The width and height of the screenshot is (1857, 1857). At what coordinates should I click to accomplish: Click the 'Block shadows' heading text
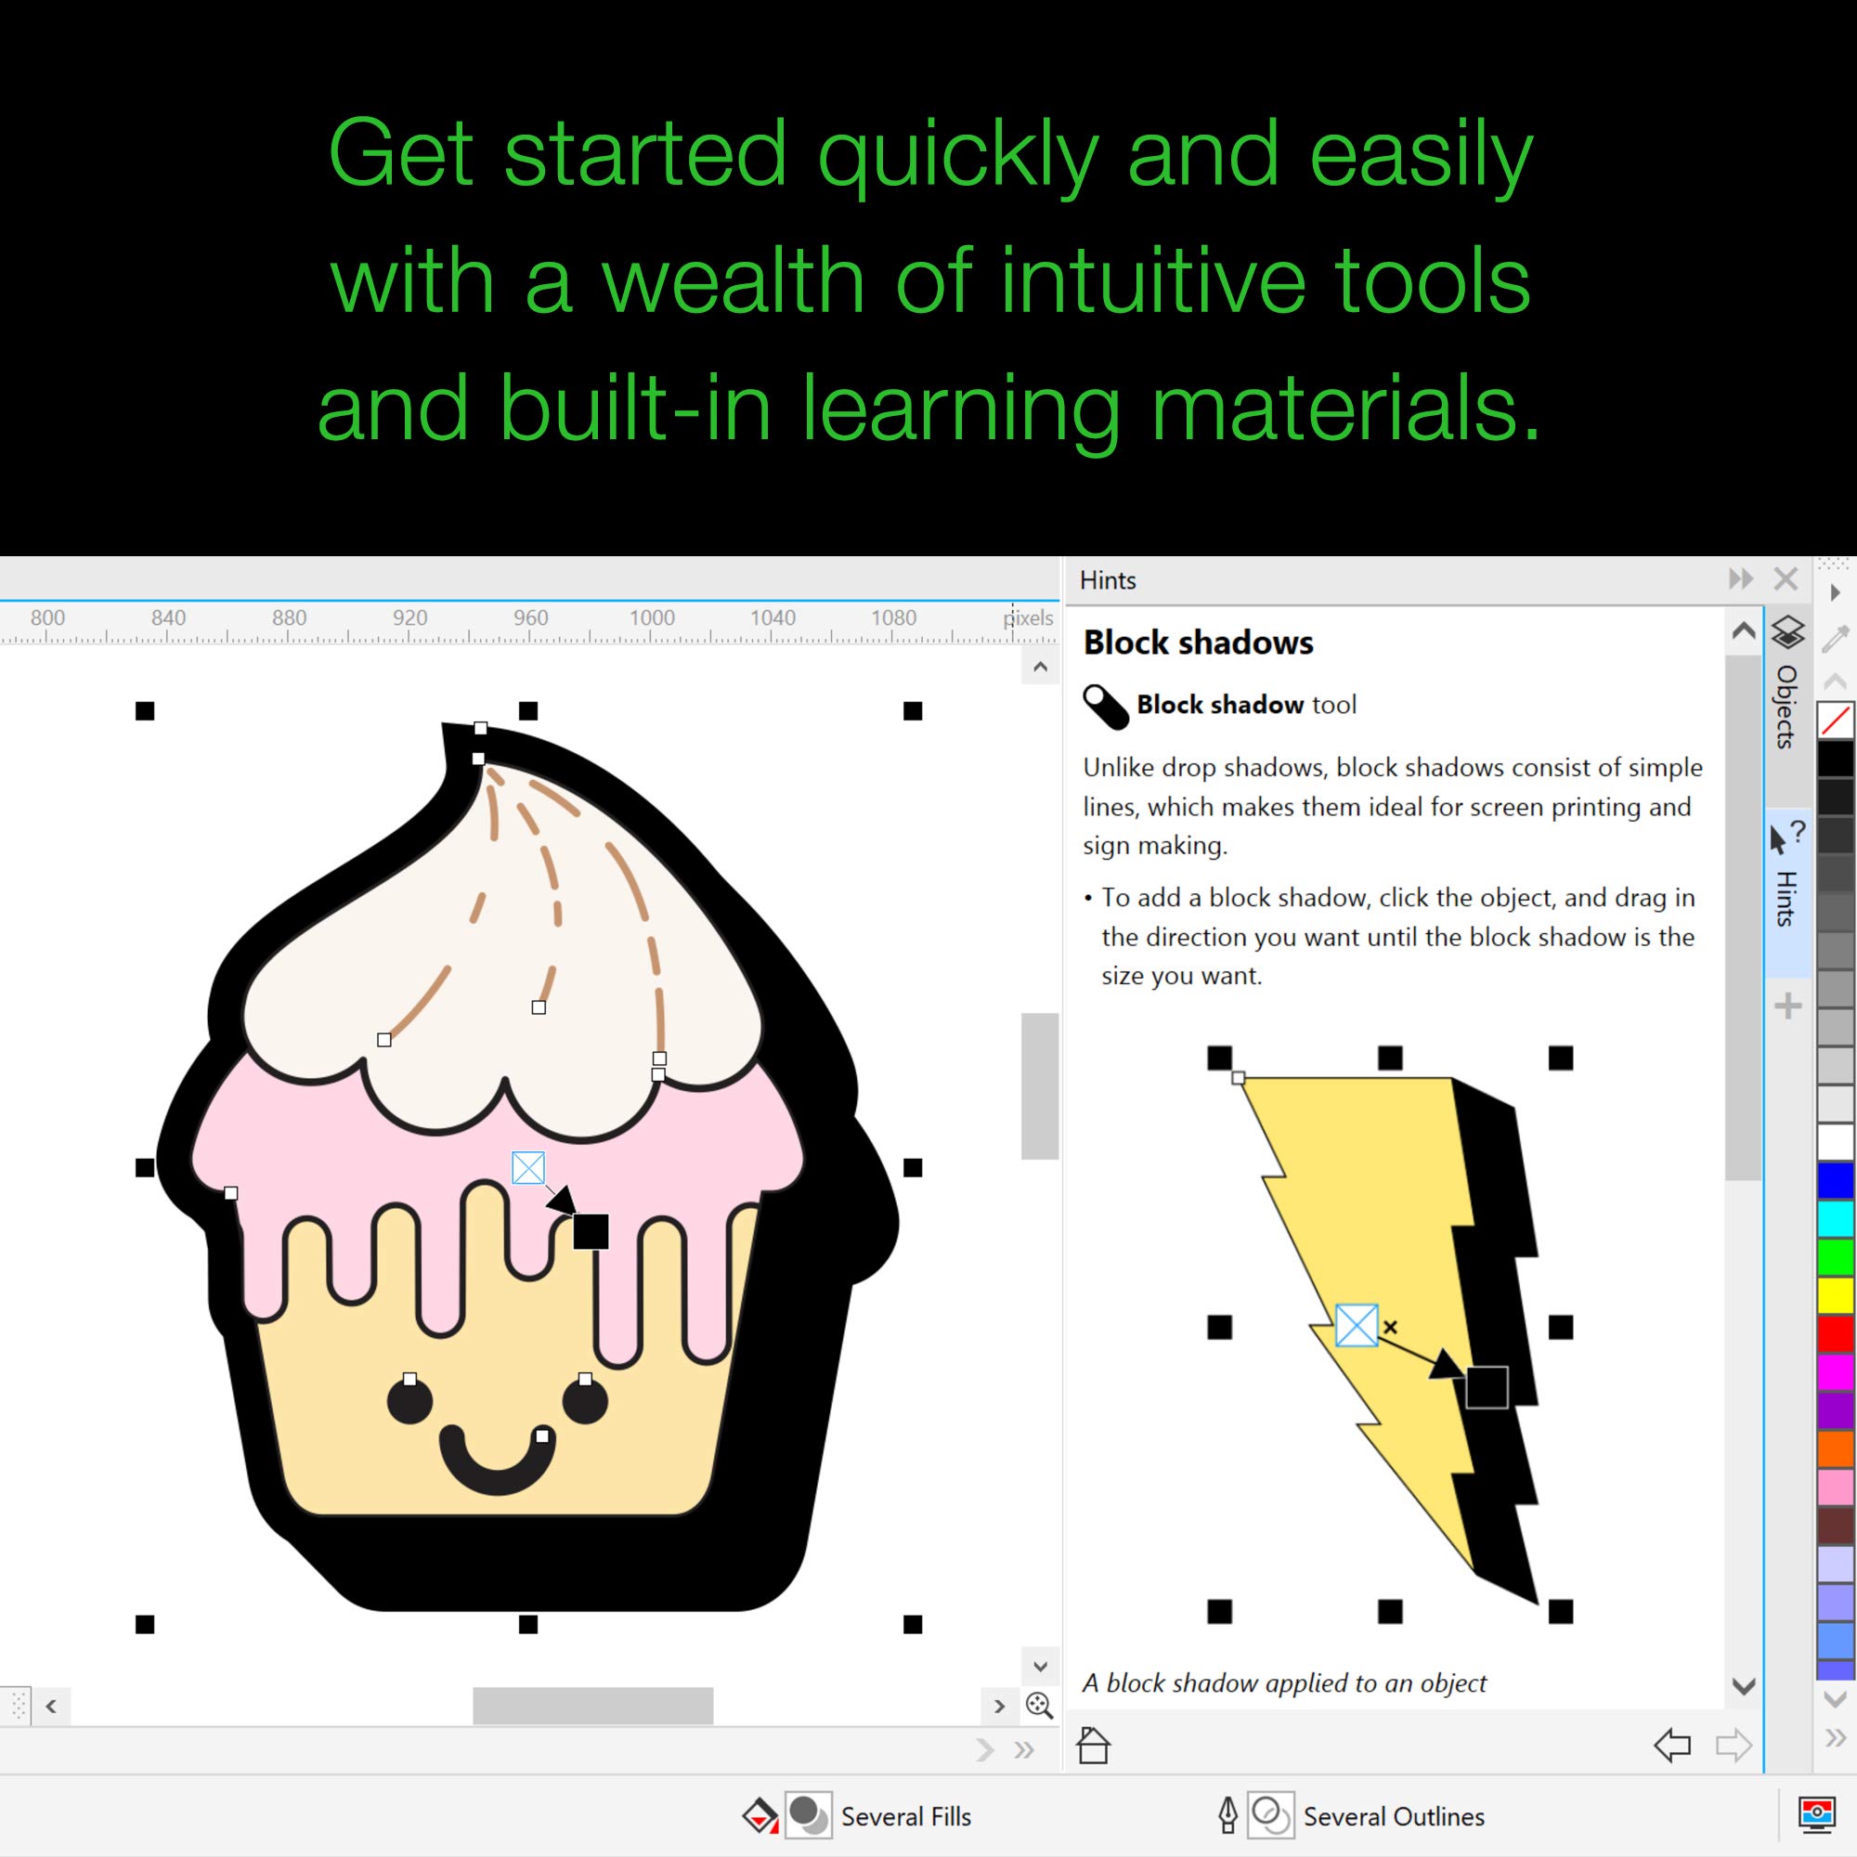[x=1198, y=643]
